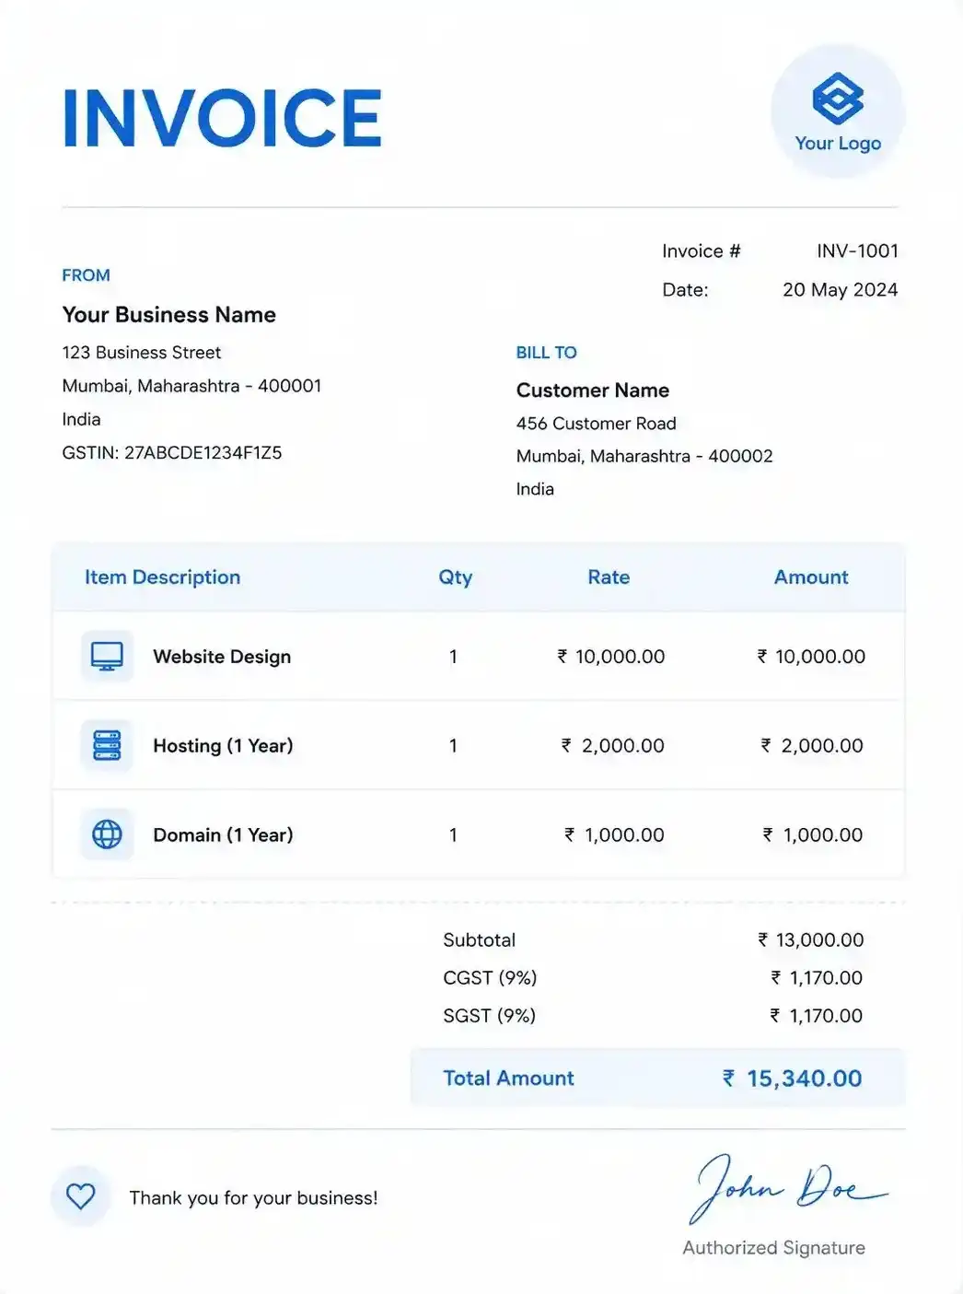This screenshot has width=963, height=1294.
Task: Click the Qty column header
Action: coord(455,577)
